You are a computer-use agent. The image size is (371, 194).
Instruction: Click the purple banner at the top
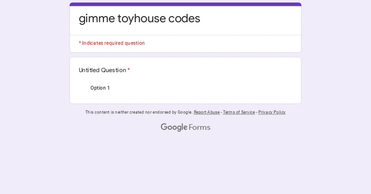185,4
